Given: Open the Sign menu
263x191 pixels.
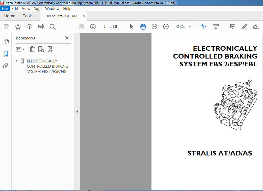Looking at the screenshot, I should click(38, 8).
